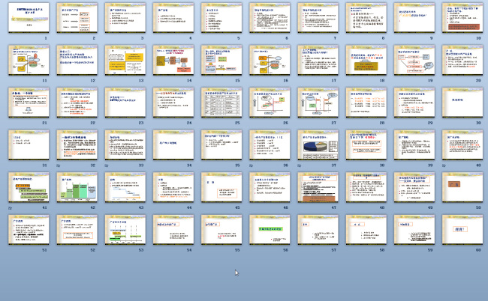Select slide 1 title thumbnail

coord(29,17)
